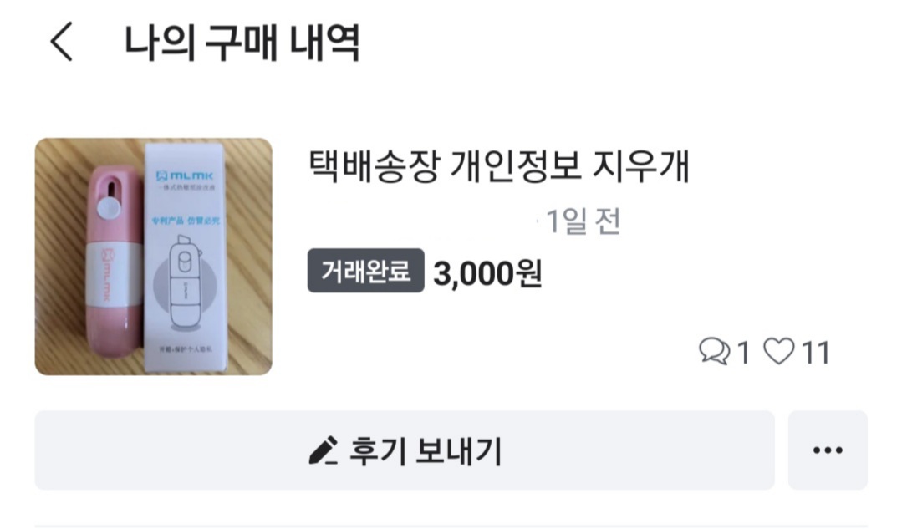Click the 1일 전 timestamp
The height and width of the screenshot is (529, 902).
tap(583, 221)
